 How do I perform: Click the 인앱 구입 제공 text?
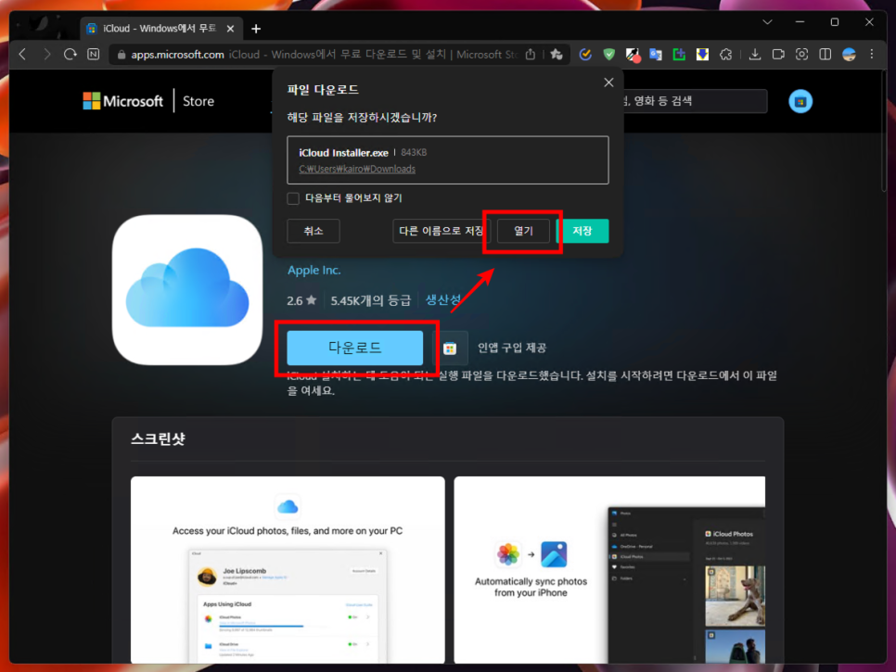(512, 348)
